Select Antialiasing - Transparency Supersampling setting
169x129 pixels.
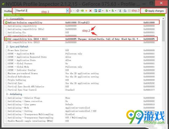(x=81, y=118)
